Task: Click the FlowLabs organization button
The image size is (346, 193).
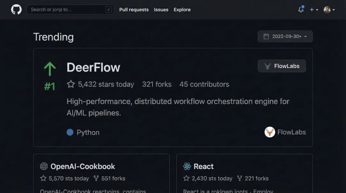Action: (282, 66)
